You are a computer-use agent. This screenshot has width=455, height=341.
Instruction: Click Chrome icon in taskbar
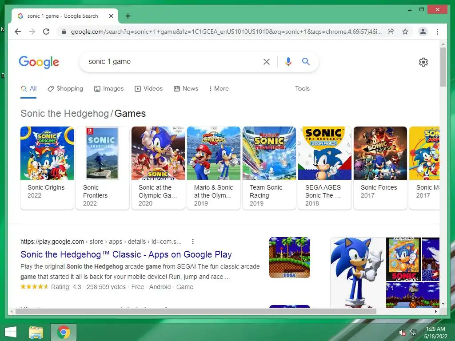click(64, 332)
